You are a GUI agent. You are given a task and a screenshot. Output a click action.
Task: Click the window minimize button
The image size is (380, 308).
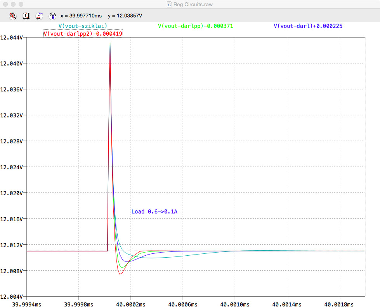pos(13,4)
